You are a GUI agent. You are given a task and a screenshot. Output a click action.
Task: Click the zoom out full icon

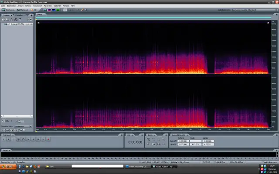(x=158, y=139)
